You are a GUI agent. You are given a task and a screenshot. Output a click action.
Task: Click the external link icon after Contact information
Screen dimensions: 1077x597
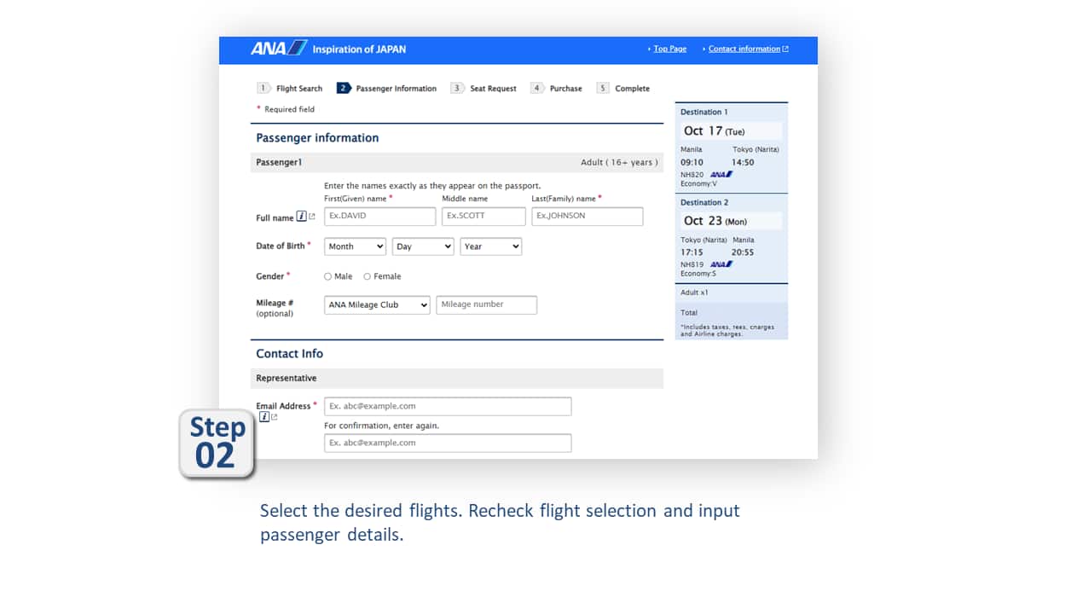click(785, 49)
